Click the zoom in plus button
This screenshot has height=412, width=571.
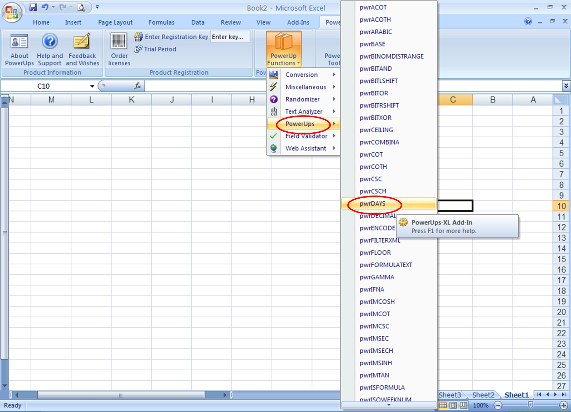pos(564,405)
